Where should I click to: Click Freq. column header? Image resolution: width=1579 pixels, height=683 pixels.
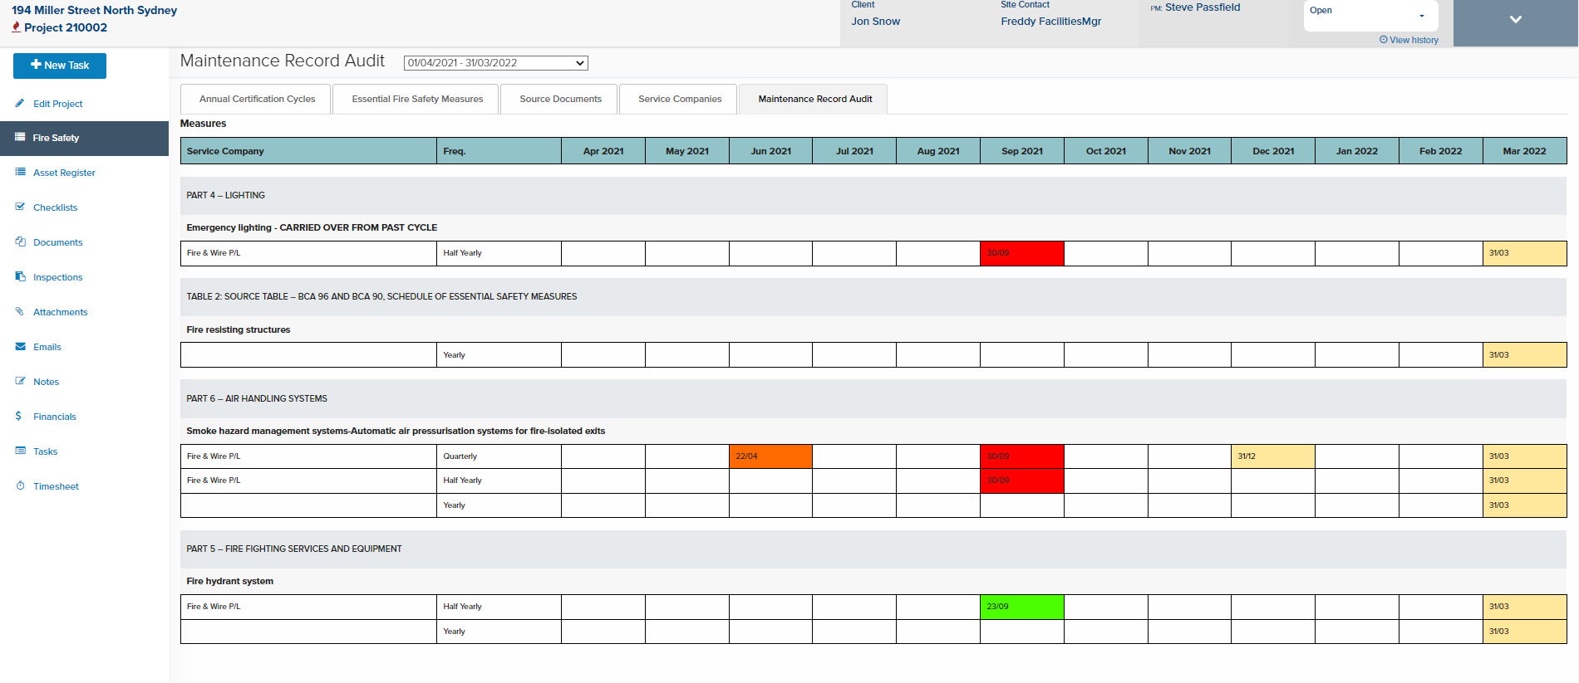point(499,151)
